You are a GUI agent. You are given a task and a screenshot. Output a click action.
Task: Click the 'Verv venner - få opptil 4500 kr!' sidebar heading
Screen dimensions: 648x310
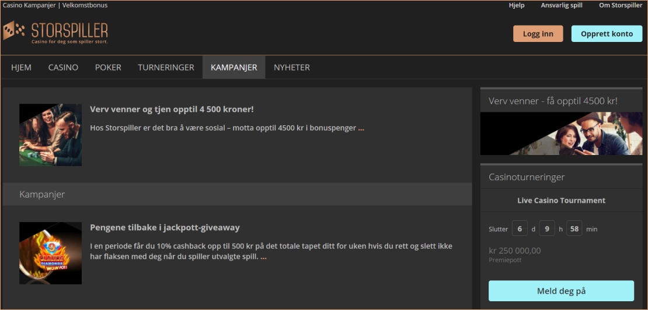click(x=553, y=101)
